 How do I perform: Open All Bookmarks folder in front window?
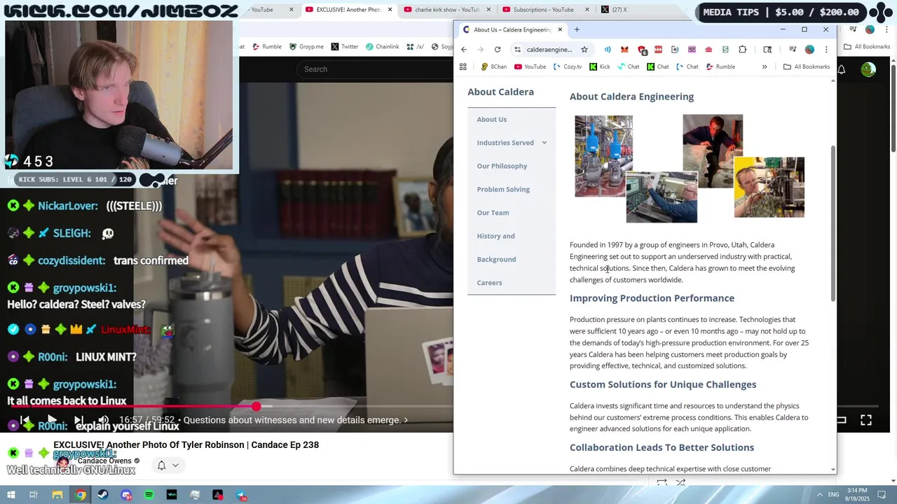click(x=807, y=66)
